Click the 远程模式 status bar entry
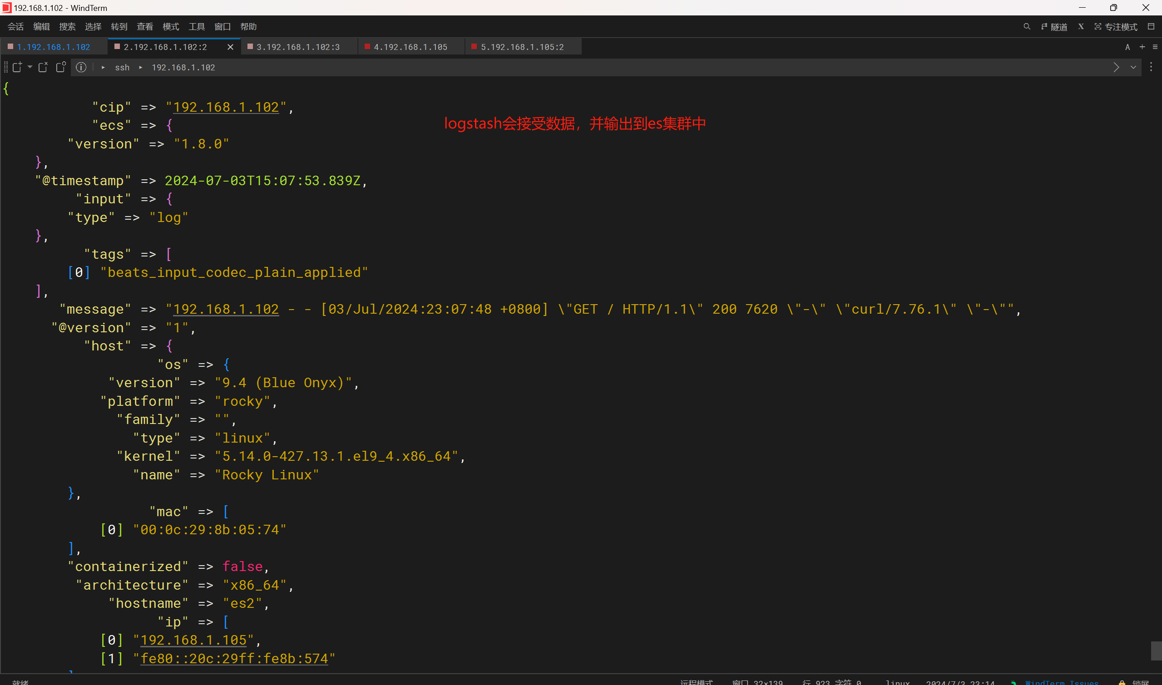This screenshot has height=685, width=1162. click(x=696, y=682)
